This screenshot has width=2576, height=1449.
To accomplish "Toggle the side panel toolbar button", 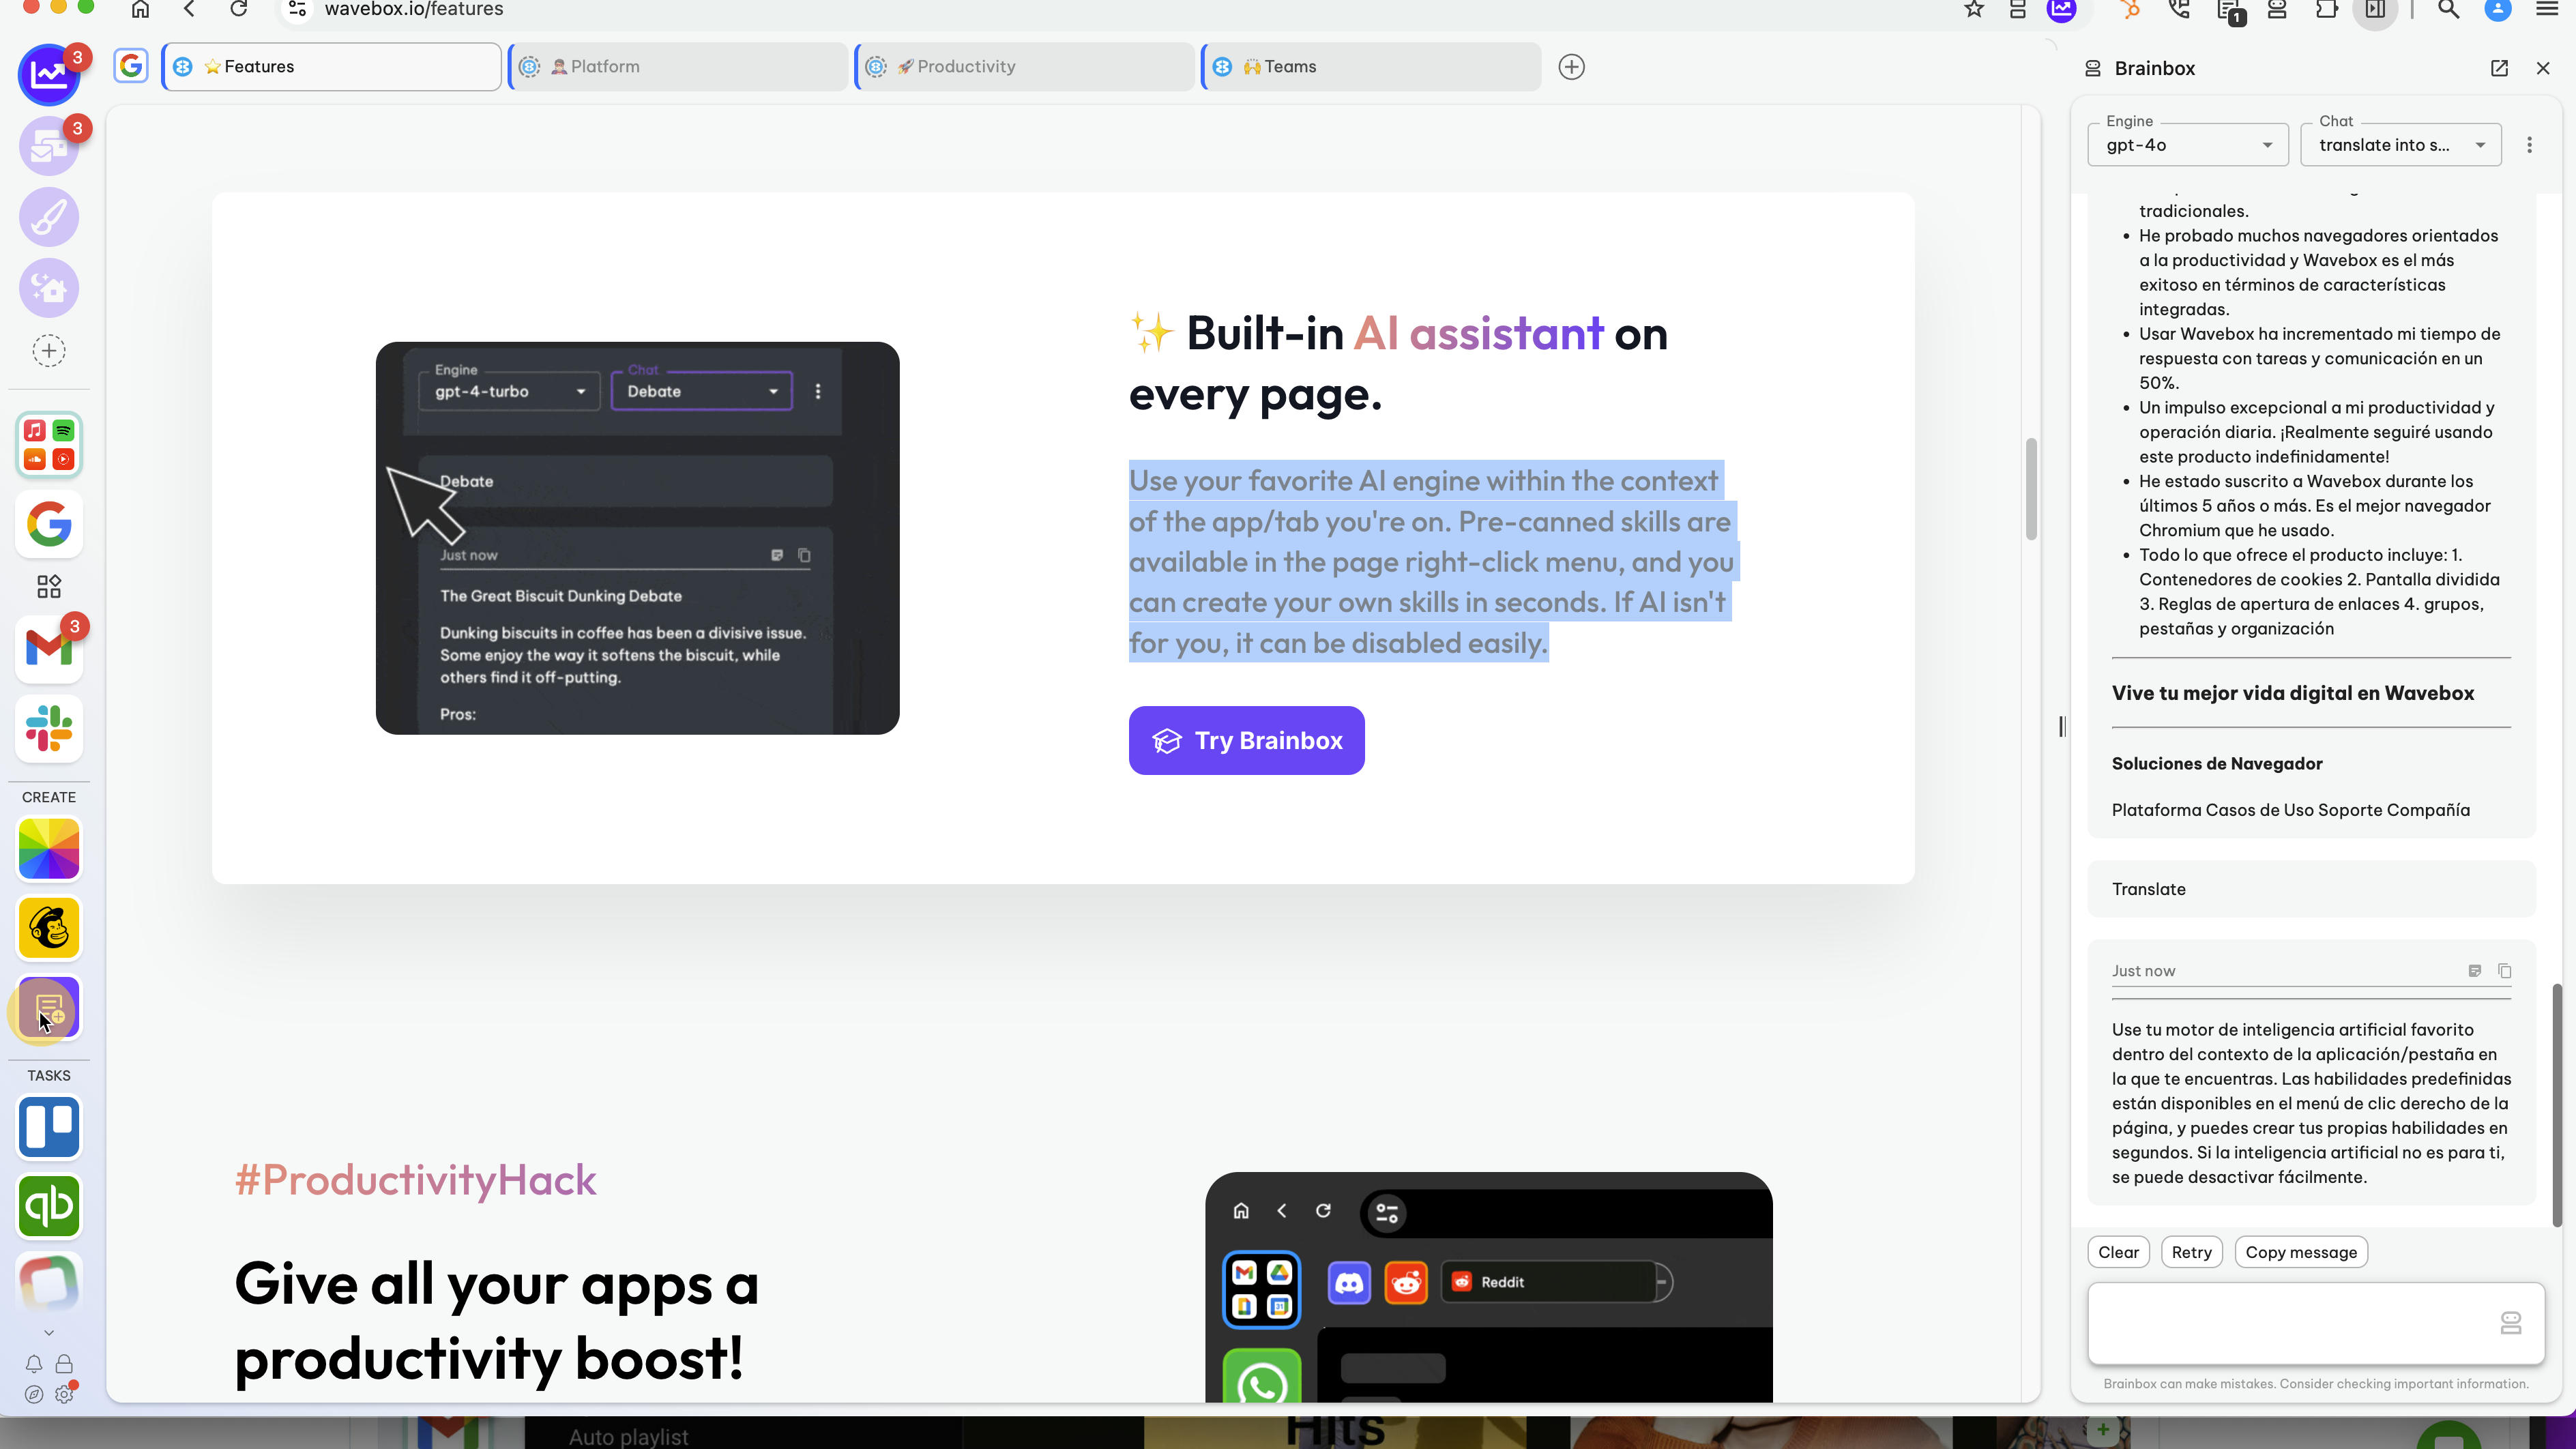I will tap(2376, 9).
